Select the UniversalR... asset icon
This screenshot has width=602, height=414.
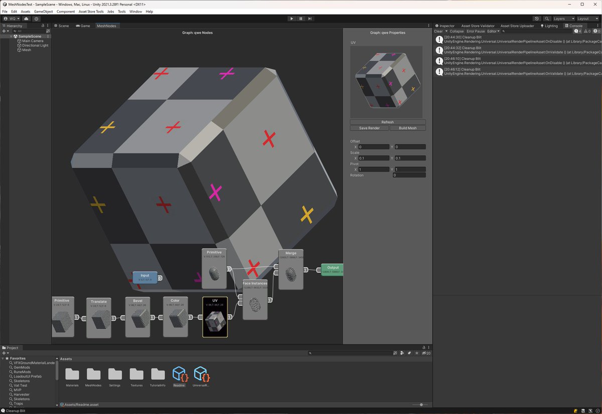tap(201, 374)
